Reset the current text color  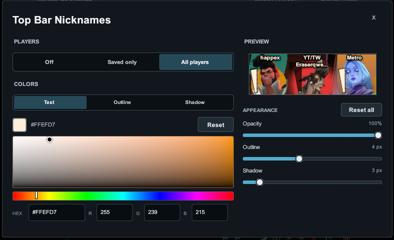click(x=216, y=125)
